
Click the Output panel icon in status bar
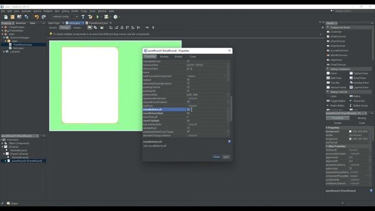pyautogui.click(x=8, y=203)
